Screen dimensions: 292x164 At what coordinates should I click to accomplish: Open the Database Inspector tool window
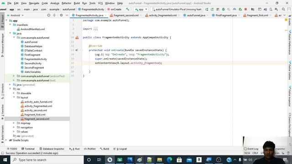pos(52,149)
